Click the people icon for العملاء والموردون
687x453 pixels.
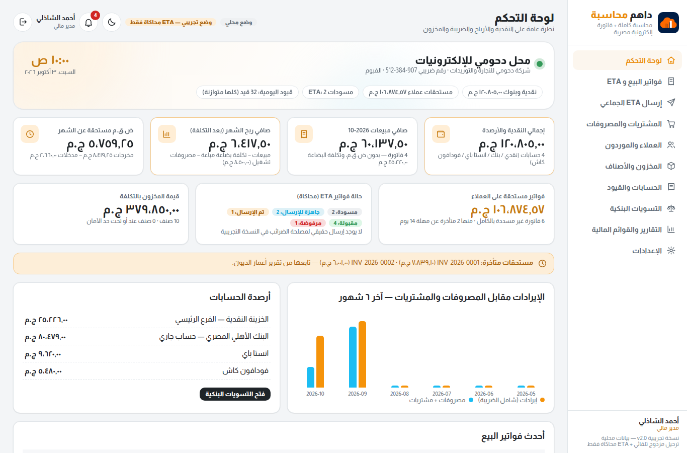coord(671,145)
